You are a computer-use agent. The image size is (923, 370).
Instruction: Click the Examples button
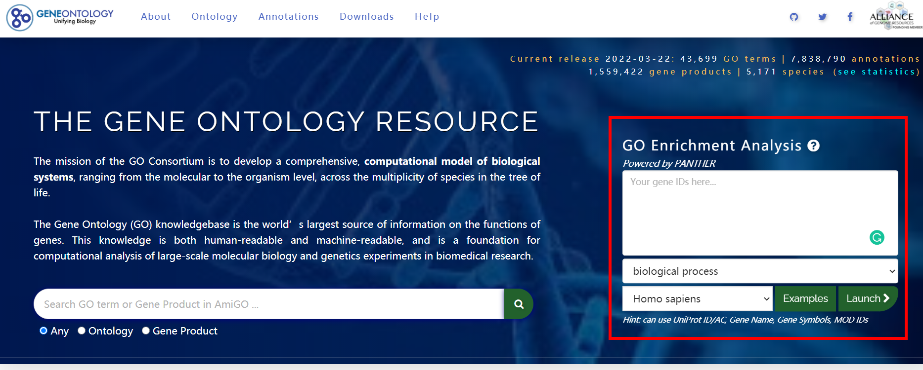coord(805,299)
